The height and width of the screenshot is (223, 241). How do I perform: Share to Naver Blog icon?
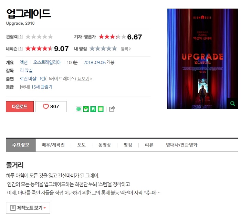click(x=78, y=109)
